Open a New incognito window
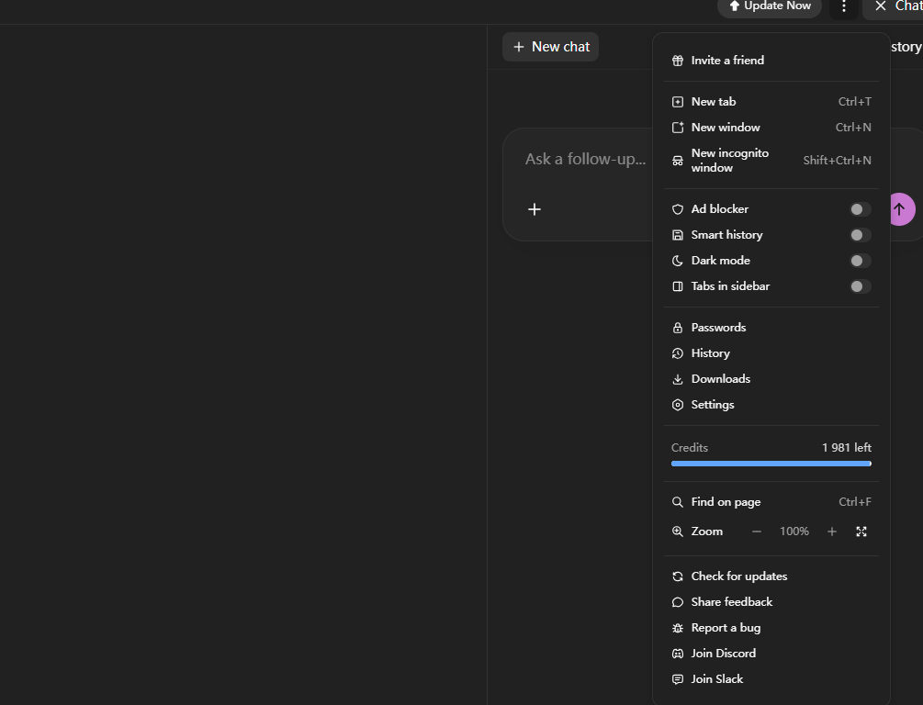923x705 pixels. click(x=730, y=161)
